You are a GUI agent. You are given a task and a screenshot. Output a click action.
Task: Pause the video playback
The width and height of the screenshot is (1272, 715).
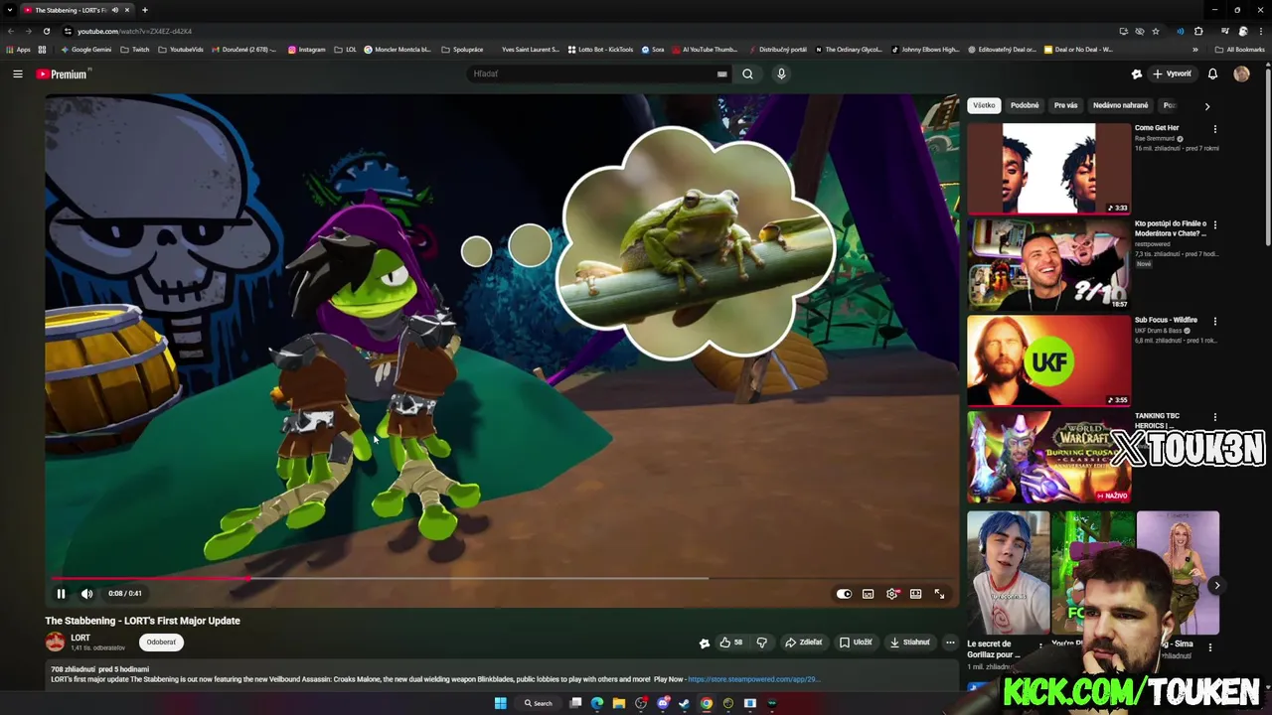click(x=61, y=594)
